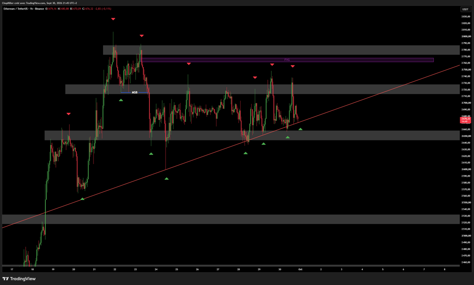474x285 pixels.
Task: Click the opening price value 2 679,16
Action: (52, 9)
